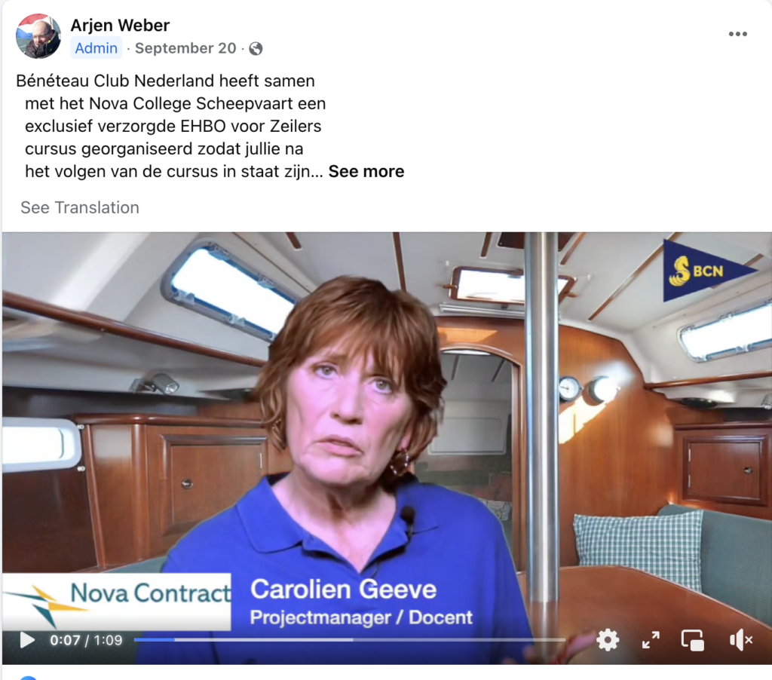Expand video to fullscreen
The width and height of the screenshot is (772, 680).
651,640
